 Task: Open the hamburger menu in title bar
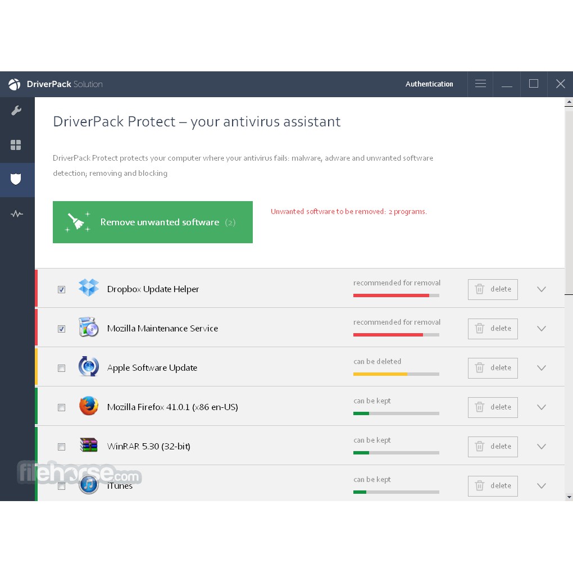click(480, 84)
